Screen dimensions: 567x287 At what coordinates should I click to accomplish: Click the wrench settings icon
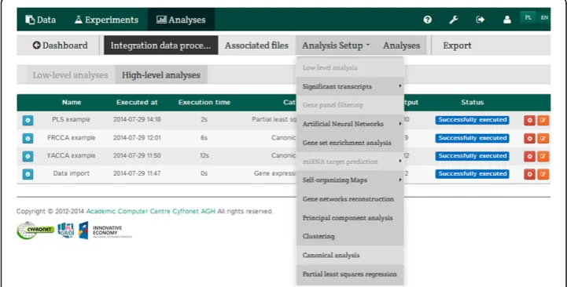(x=454, y=20)
